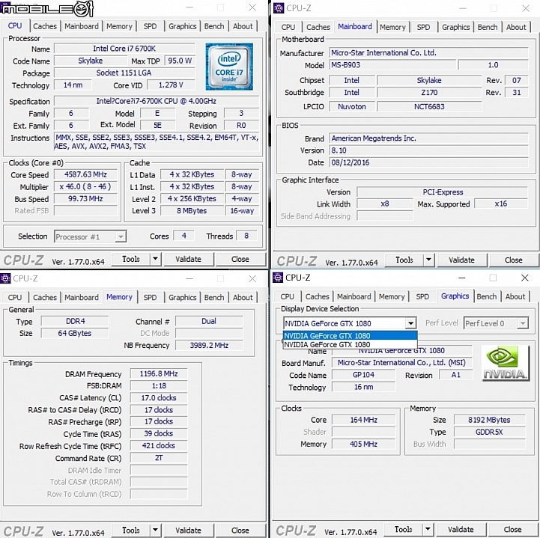Screen dimensions: 540x538
Task: Open Graphics tab in Memory window
Action: (182, 297)
